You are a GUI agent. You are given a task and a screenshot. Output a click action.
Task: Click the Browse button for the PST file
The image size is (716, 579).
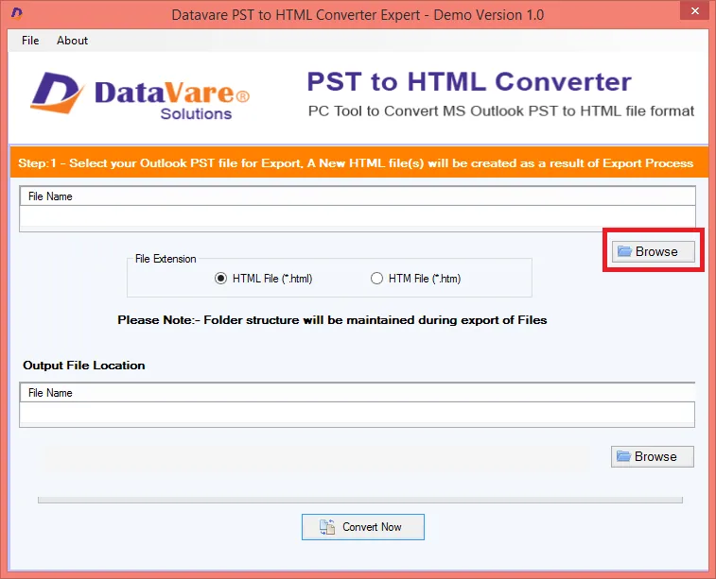[653, 251]
